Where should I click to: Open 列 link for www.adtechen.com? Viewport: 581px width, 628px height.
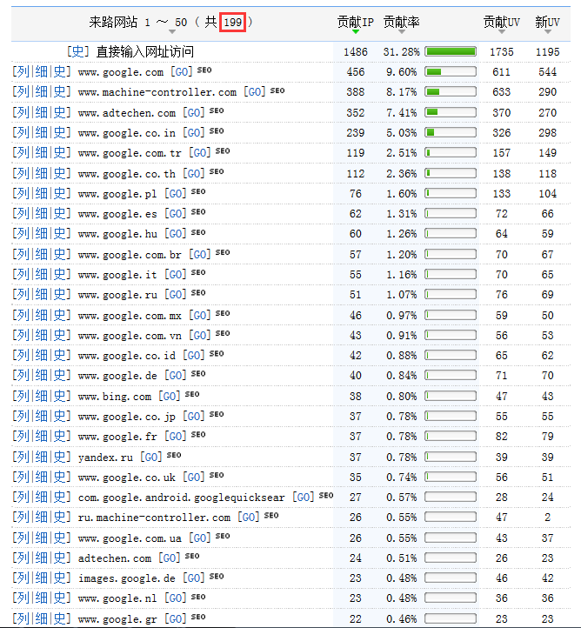click(22, 113)
